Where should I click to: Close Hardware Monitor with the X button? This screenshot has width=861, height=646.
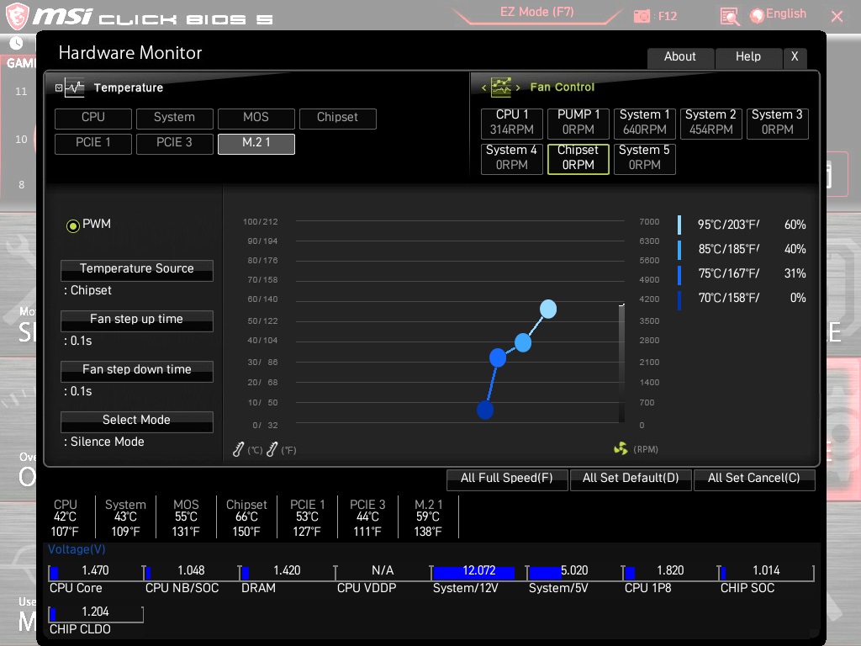(x=795, y=58)
